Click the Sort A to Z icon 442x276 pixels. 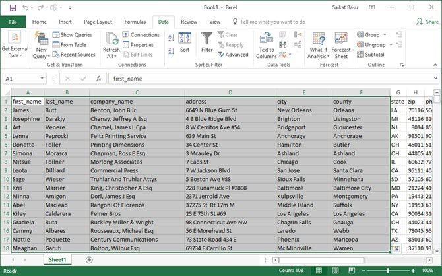171,38
